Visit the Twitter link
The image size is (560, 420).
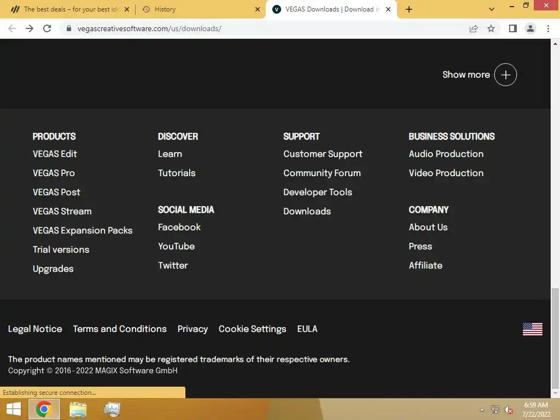(x=173, y=265)
